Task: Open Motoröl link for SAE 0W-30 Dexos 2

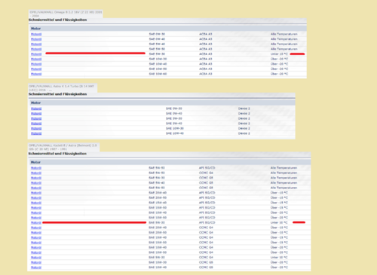Action: (36, 108)
